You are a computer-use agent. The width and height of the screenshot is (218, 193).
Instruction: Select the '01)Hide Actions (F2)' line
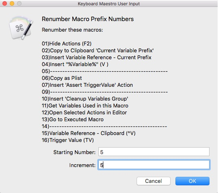(x=66, y=43)
